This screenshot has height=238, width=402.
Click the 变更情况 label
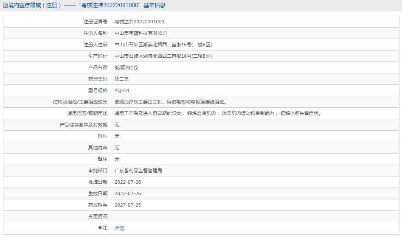(x=98, y=216)
